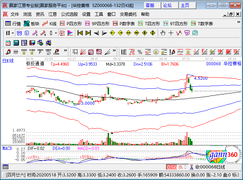243x180 pixels.
Task: Click the 客服 button in title bar
Action: pyautogui.click(x=152, y=6)
